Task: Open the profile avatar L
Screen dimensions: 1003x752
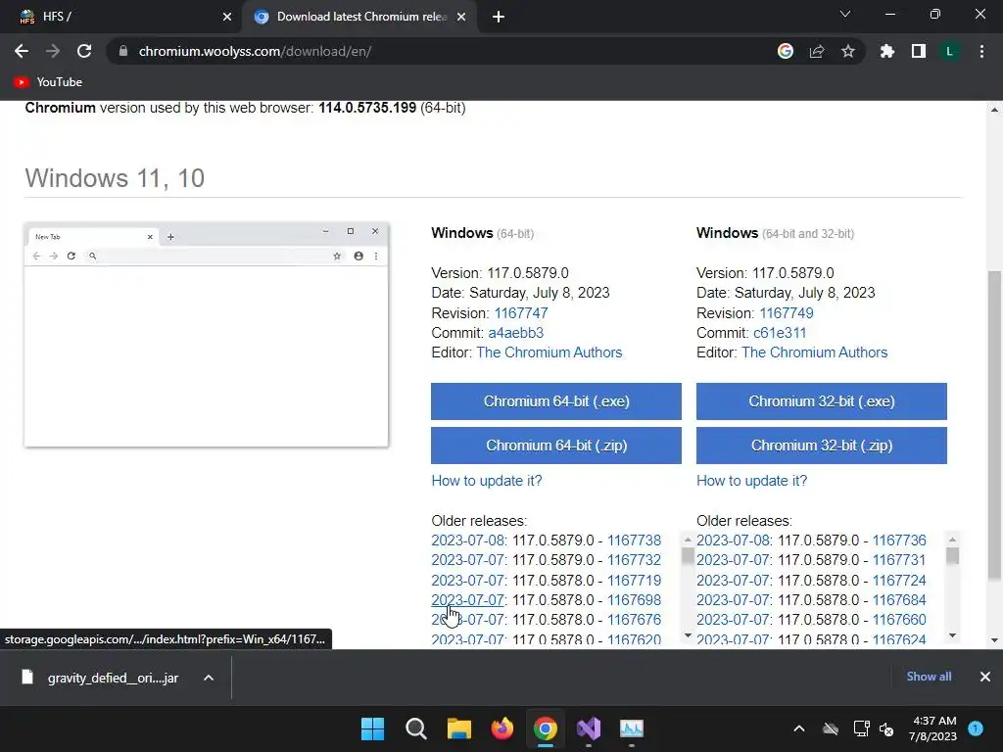Action: [949, 51]
